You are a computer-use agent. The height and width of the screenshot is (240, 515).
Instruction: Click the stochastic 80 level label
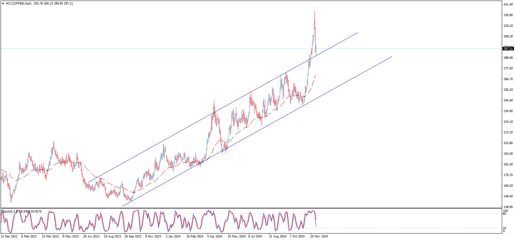(504, 214)
